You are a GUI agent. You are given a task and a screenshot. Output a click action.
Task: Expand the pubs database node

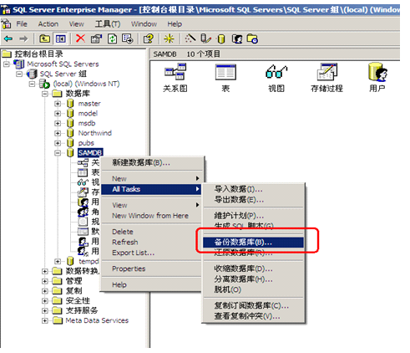(58, 143)
